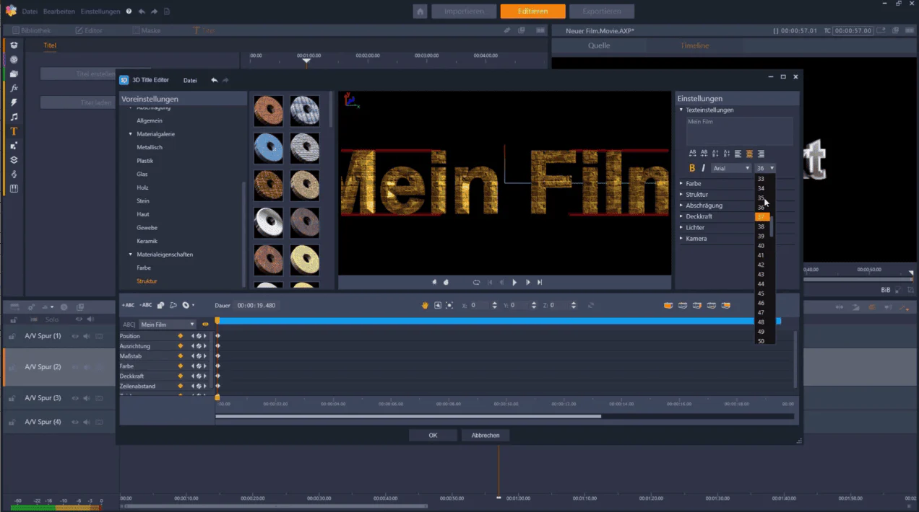Open the stacked-layers montage sidebar icon
The width and height of the screenshot is (919, 512).
(x=14, y=160)
